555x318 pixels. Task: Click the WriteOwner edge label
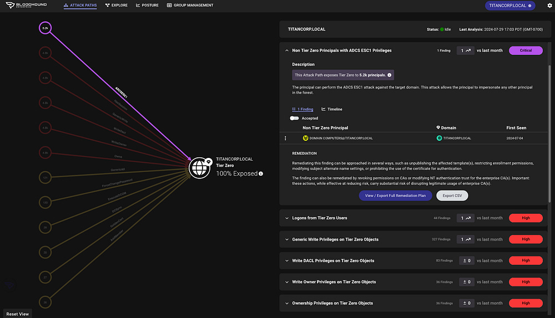[119, 143]
